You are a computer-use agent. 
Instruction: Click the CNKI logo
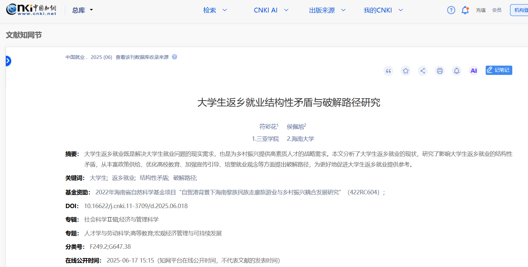[31, 10]
